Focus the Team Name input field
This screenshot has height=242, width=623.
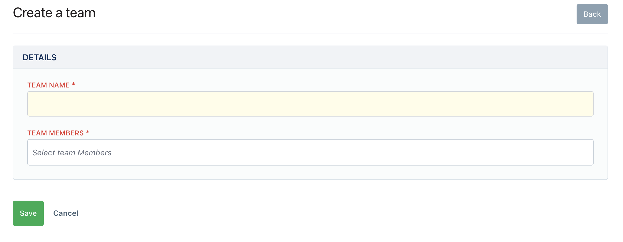pos(310,104)
